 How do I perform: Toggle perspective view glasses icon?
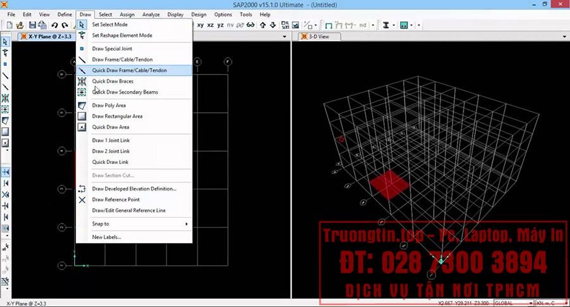[250, 25]
